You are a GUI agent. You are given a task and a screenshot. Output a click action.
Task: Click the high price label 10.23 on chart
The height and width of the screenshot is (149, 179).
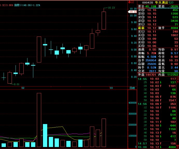111,8
